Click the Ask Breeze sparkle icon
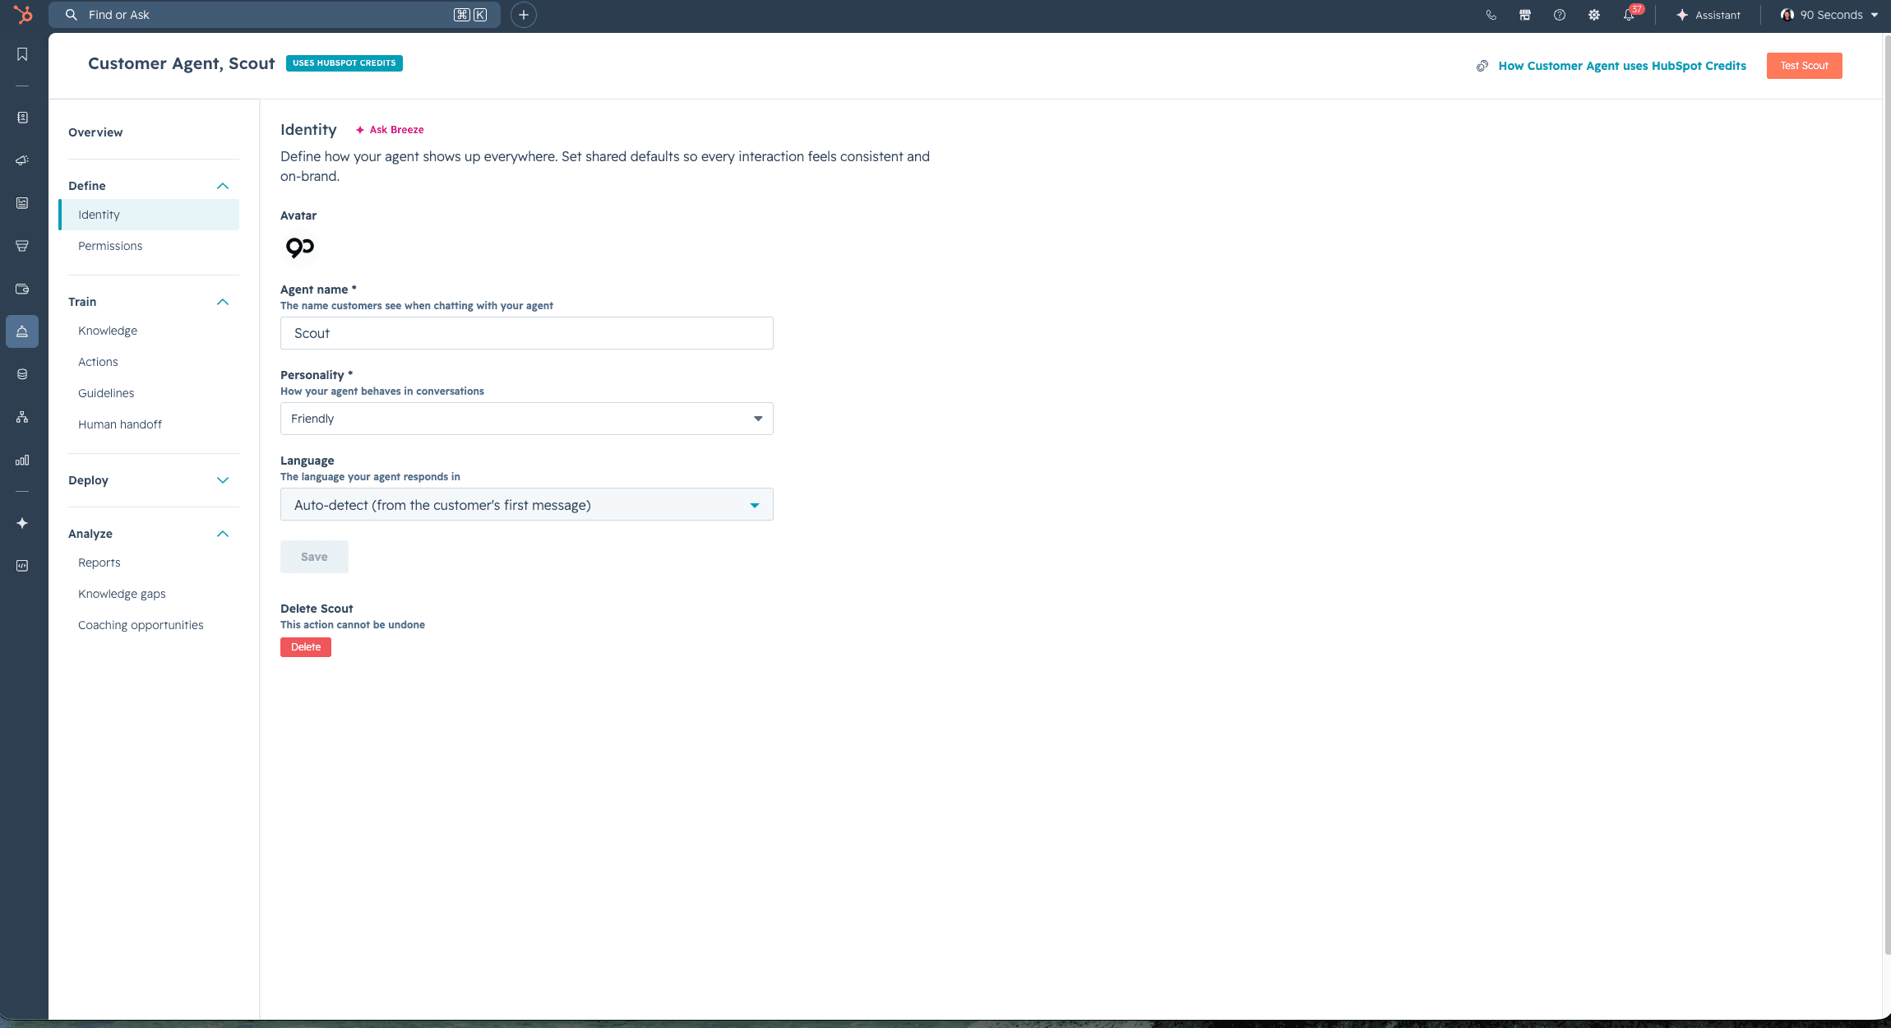Viewport: 1891px width, 1028px height. [x=360, y=130]
